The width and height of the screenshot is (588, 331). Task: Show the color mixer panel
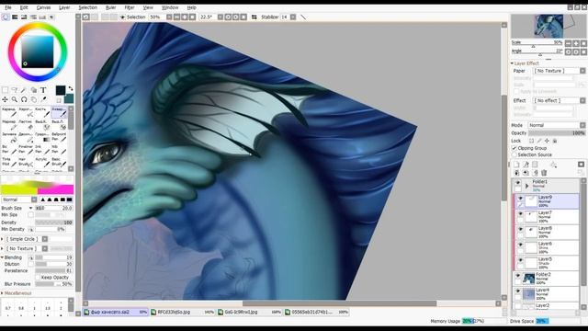point(33,17)
